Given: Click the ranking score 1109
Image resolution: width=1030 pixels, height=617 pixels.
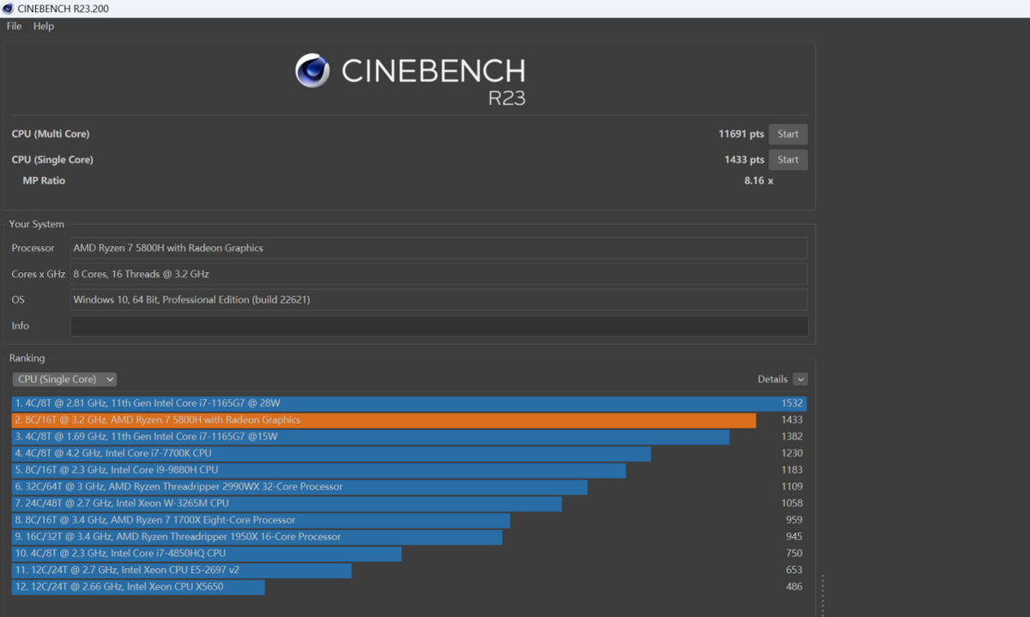Looking at the screenshot, I should tap(791, 487).
